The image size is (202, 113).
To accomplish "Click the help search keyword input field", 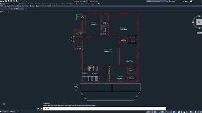I will point(156,1).
